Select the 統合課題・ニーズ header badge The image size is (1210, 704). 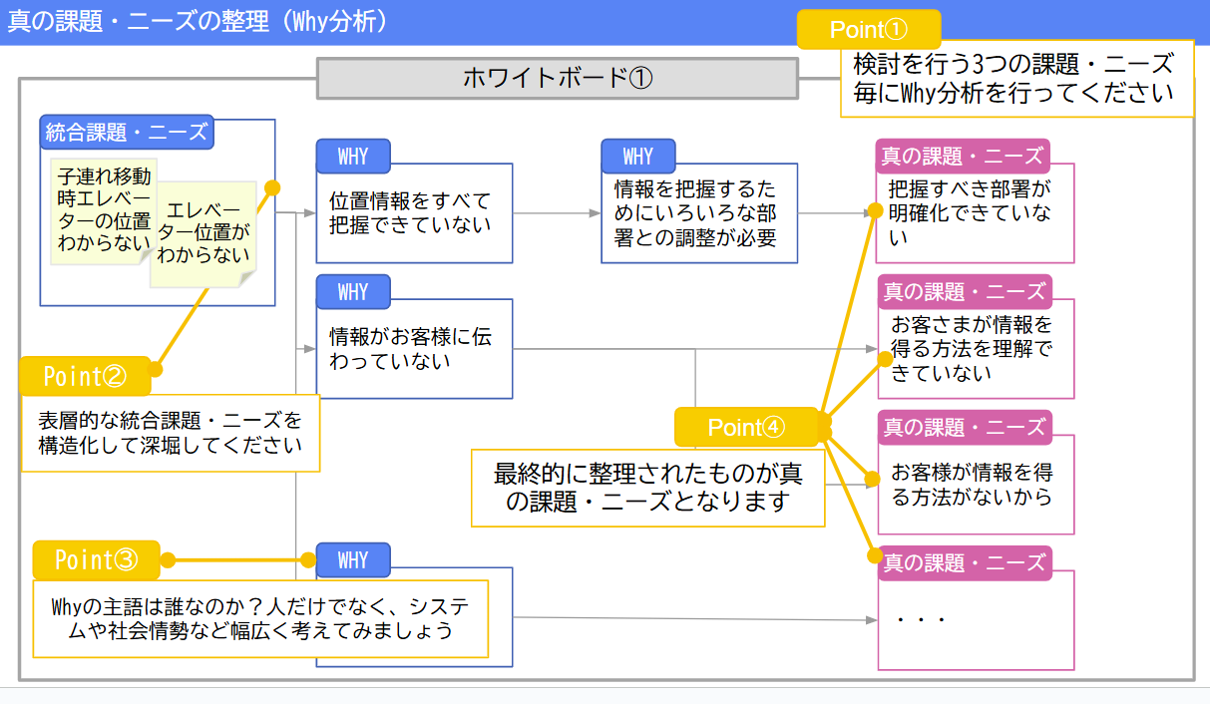[x=126, y=131]
